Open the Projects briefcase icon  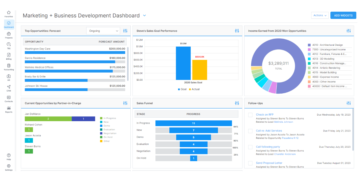[9, 34]
